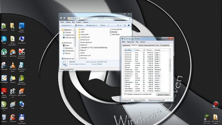Select the craftbukkit jar file

pyautogui.click(x=93, y=48)
